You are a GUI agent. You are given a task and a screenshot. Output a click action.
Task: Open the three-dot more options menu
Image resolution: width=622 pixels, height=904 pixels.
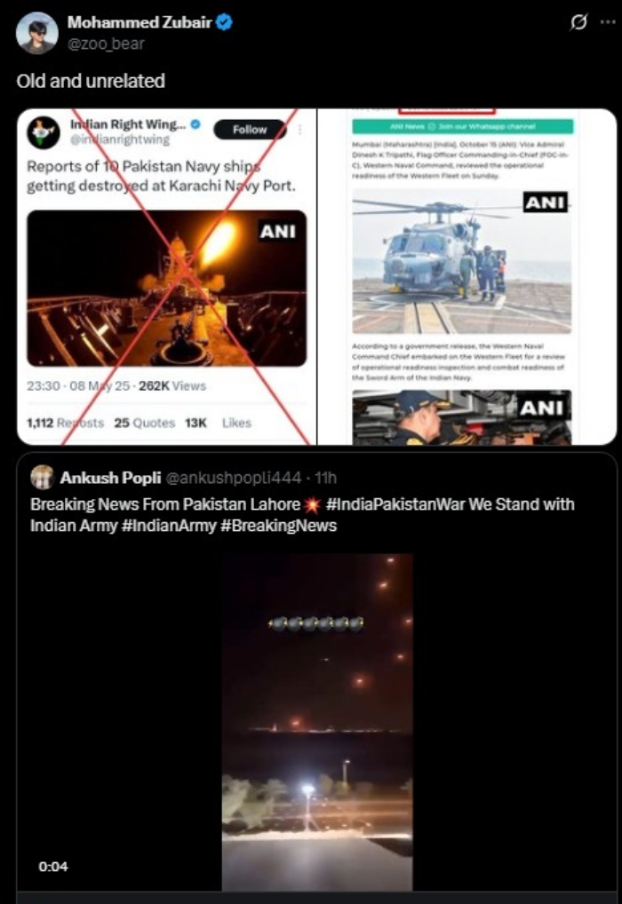(x=608, y=22)
